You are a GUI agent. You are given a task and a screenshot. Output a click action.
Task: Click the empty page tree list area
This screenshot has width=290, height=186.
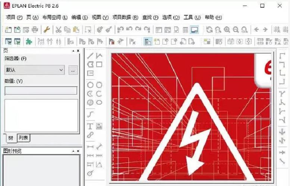41,116
